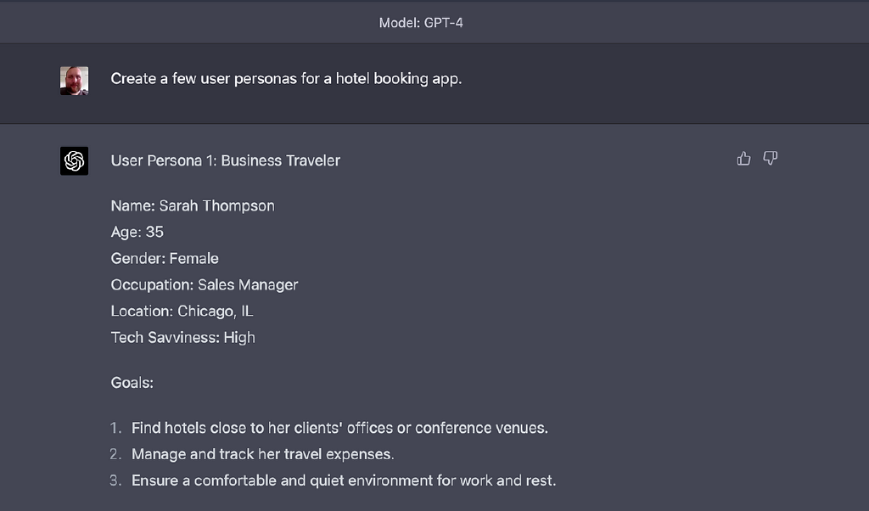The image size is (869, 511).
Task: Click the thumbs up icon
Action: (744, 159)
